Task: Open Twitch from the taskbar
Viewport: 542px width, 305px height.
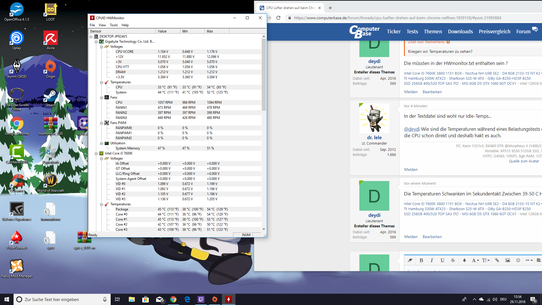Action: pyautogui.click(x=201, y=299)
